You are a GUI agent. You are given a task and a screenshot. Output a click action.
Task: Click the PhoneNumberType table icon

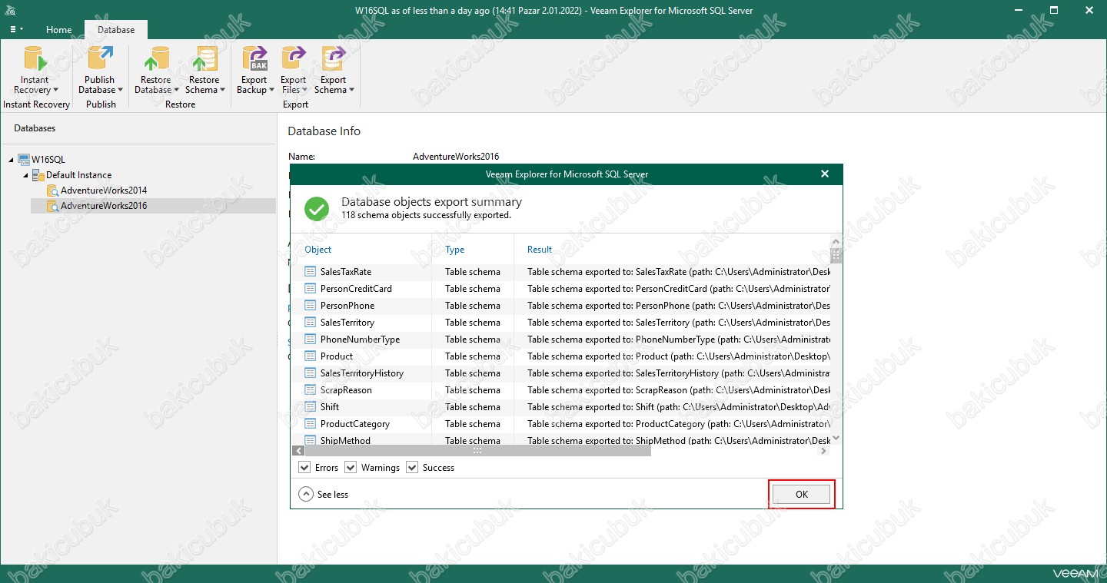pyautogui.click(x=311, y=340)
